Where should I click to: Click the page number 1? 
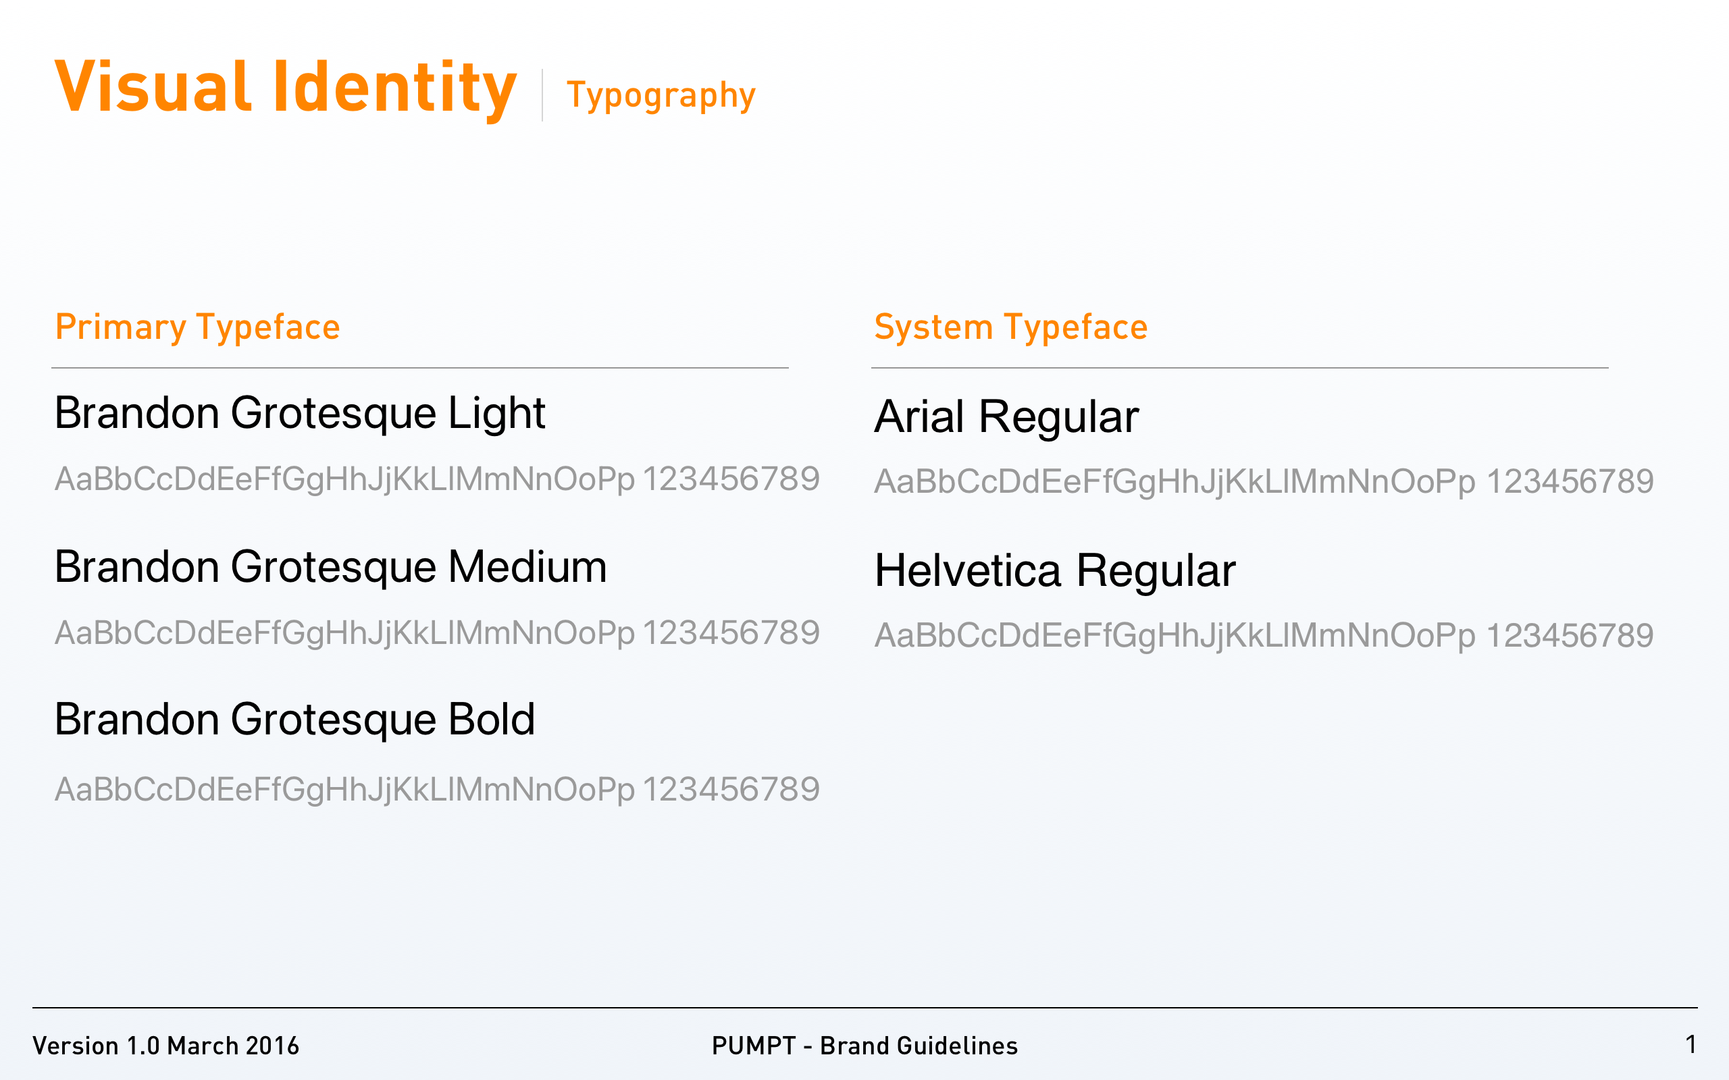coord(1691,1044)
